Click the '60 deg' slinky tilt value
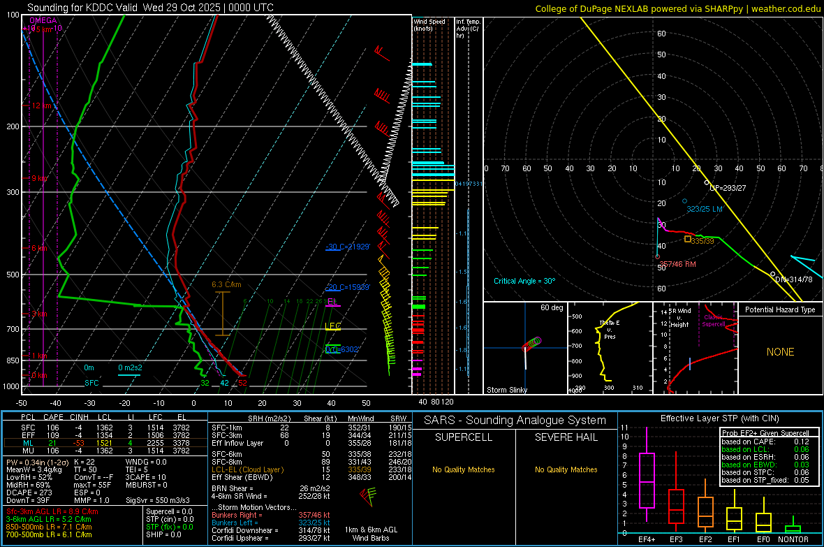 click(x=552, y=307)
